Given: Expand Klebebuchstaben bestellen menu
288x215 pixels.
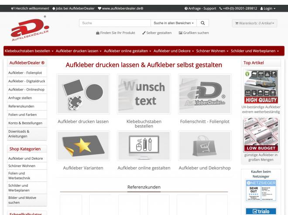Looking at the screenshot, I should point(29,51).
